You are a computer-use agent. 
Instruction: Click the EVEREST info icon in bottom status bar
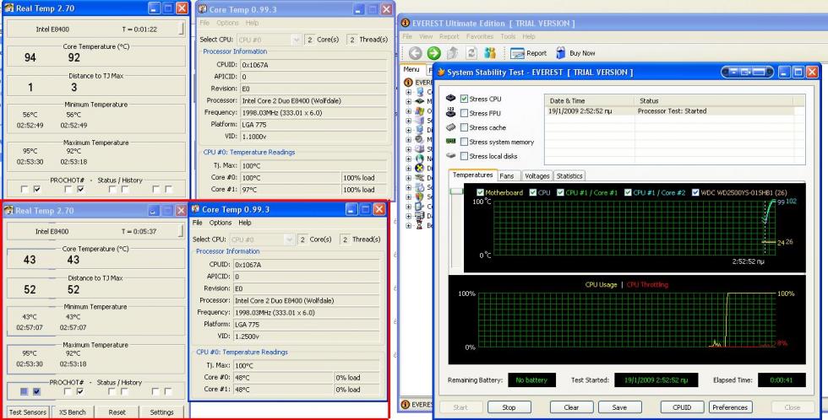click(405, 404)
